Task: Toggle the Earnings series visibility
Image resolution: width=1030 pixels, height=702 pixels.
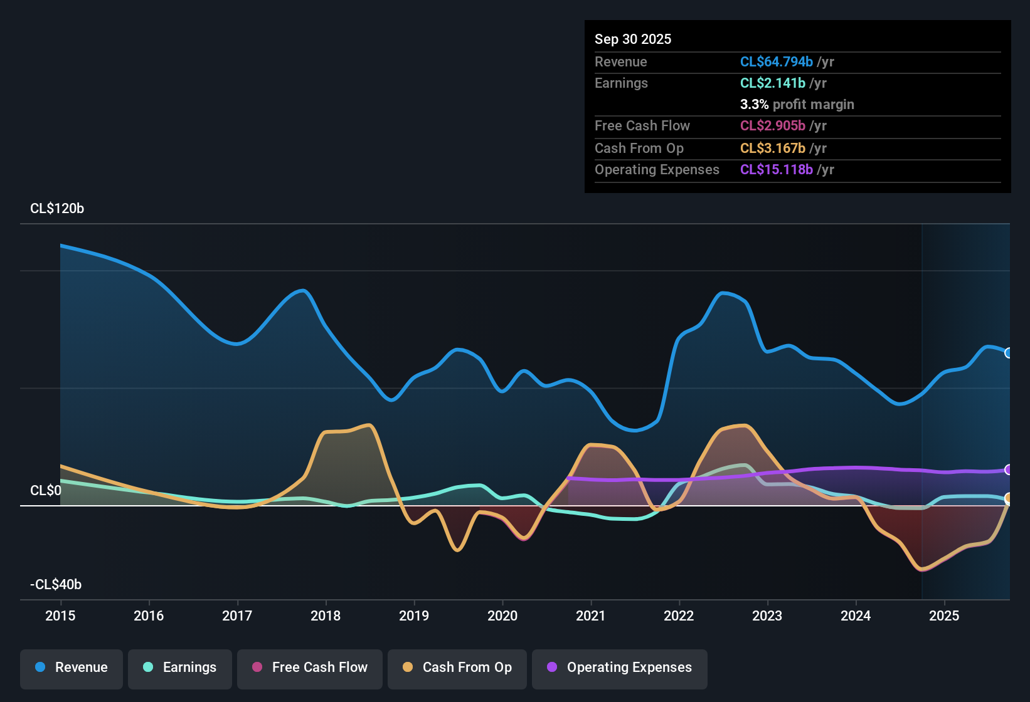Action: [x=179, y=668]
